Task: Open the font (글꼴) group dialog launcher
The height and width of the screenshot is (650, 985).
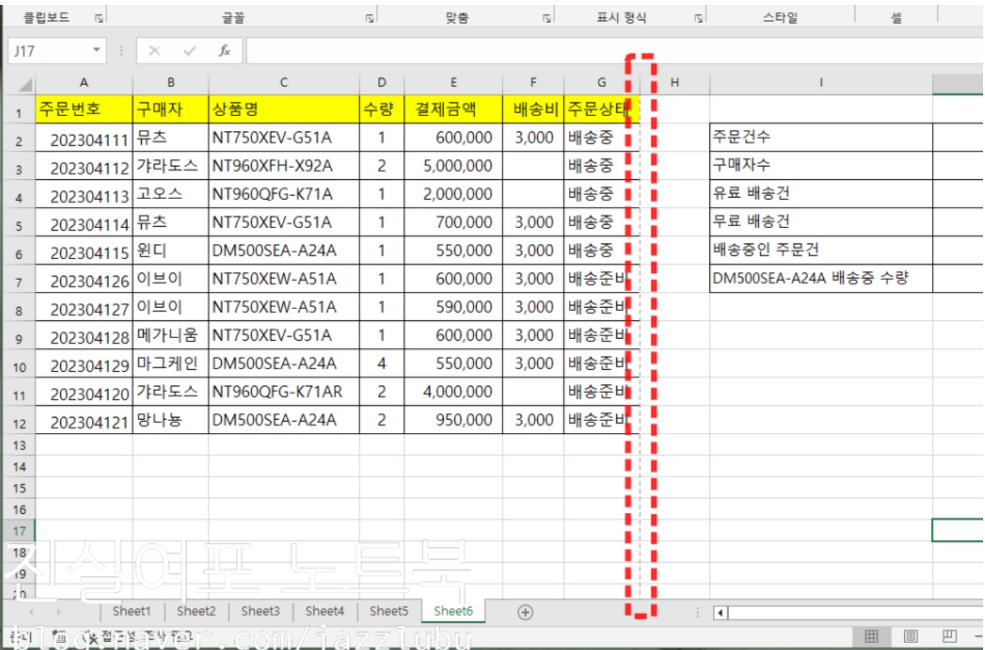Action: [x=370, y=19]
